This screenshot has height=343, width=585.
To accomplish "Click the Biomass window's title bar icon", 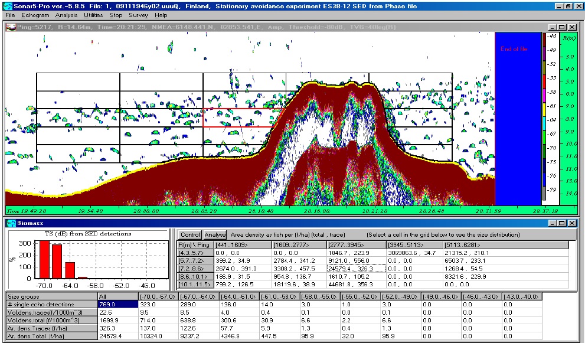I will [x=10, y=224].
